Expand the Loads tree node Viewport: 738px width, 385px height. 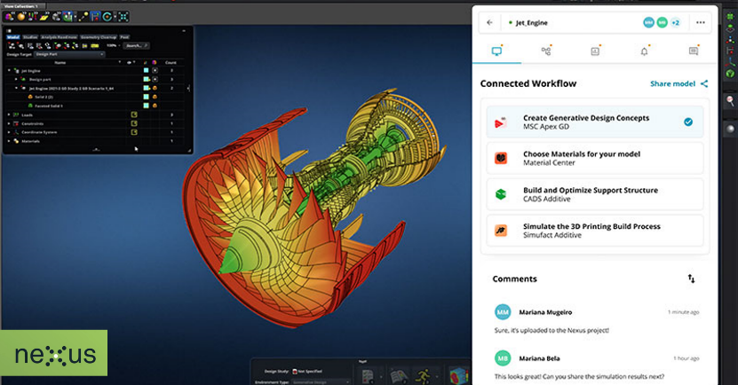9,114
